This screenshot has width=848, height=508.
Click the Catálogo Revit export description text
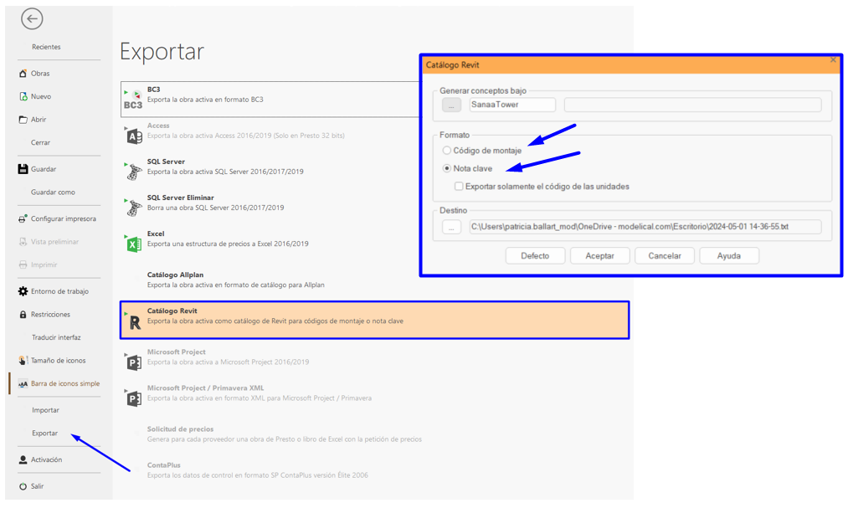click(275, 321)
